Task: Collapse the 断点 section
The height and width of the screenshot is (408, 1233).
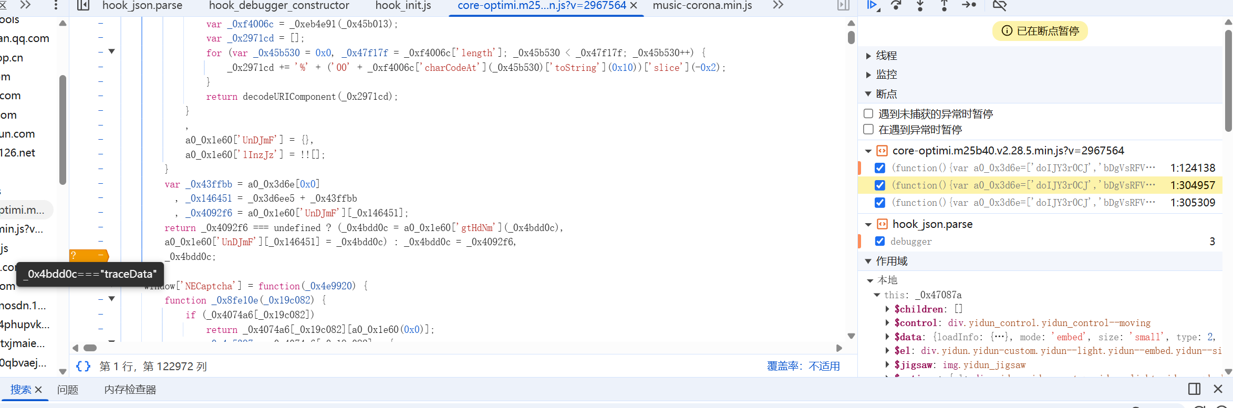Action: 868,94
